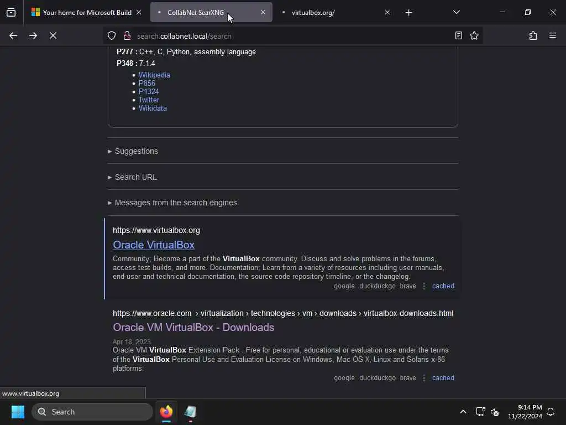Image resolution: width=566 pixels, height=425 pixels.
Task: Open the network status tray icon
Action: click(480, 412)
